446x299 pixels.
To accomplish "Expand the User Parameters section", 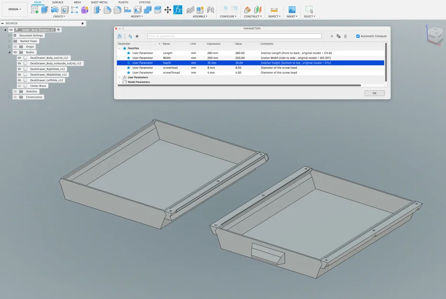I will [121, 77].
